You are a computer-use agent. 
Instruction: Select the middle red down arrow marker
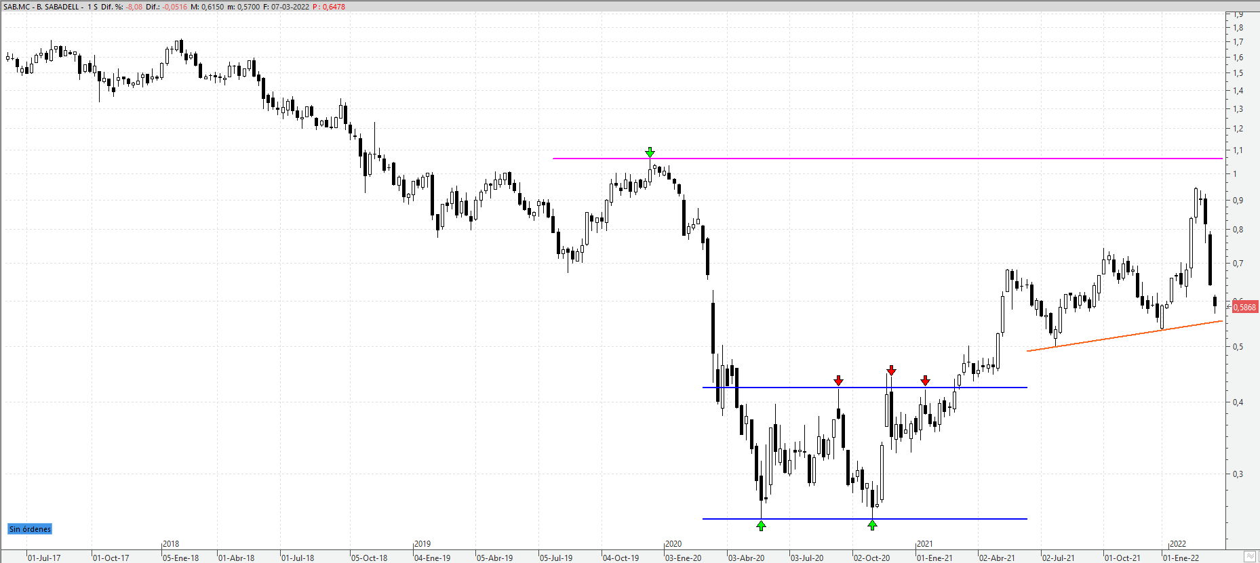891,371
